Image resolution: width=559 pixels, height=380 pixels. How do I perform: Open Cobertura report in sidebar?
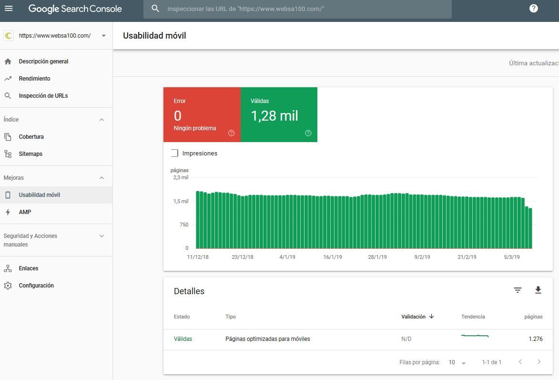tap(31, 137)
